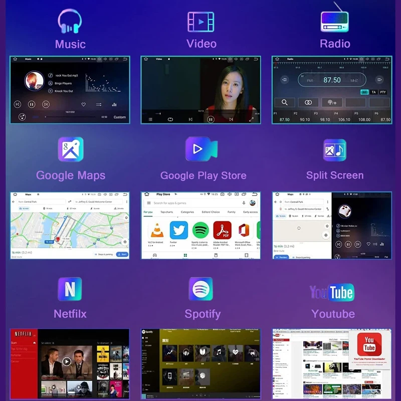Open the Google Play Store camera icon
This screenshot has height=401, width=401.
(202, 149)
